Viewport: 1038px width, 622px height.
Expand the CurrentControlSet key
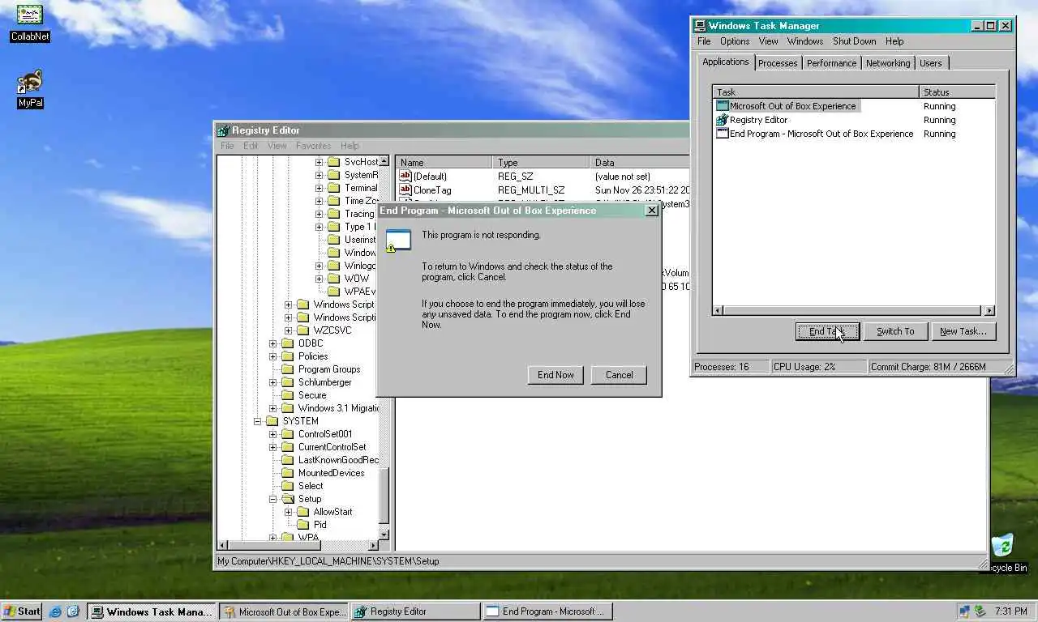(x=273, y=447)
